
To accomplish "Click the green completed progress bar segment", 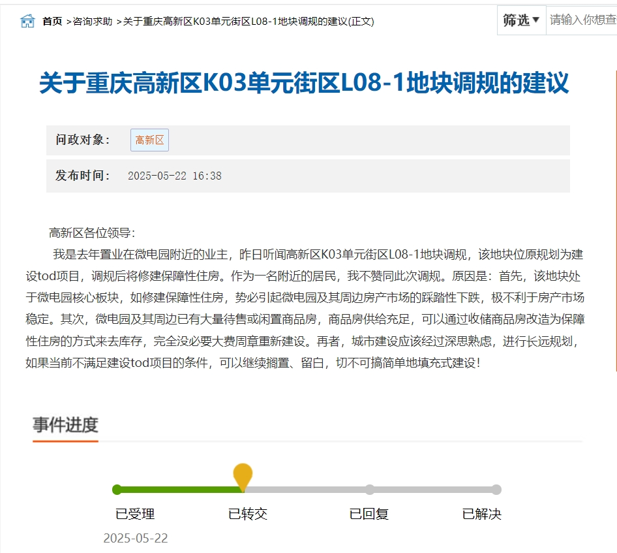I will (181, 490).
